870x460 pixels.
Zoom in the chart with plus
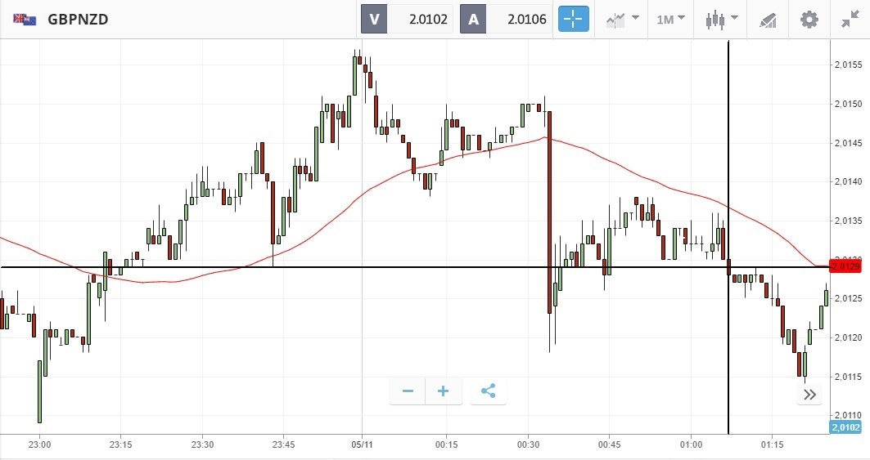[x=444, y=391]
